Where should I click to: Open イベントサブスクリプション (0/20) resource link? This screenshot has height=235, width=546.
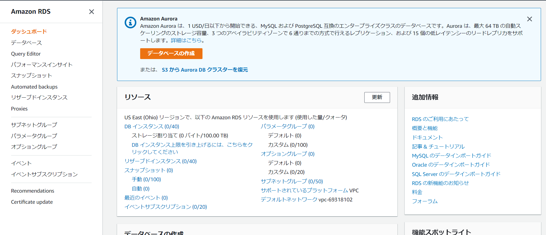click(x=166, y=207)
